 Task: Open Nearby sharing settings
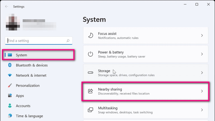point(146,91)
